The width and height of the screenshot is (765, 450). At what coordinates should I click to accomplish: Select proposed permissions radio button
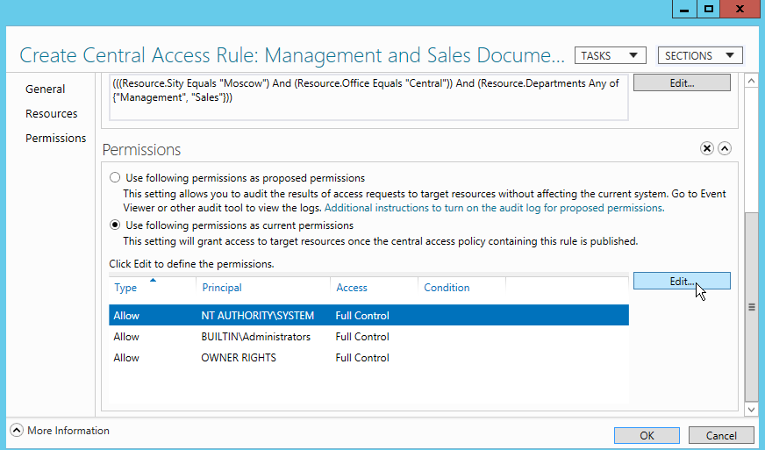click(x=115, y=178)
